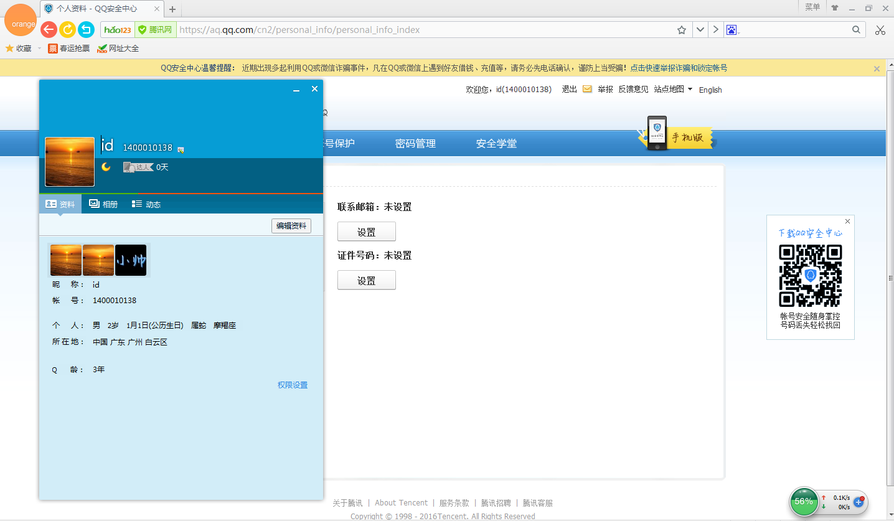Click the large sunset profile avatar

pos(70,162)
